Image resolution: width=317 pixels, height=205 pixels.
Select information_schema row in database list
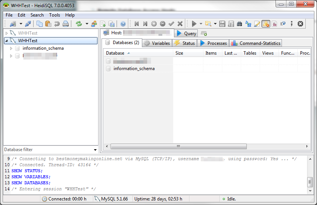point(134,69)
